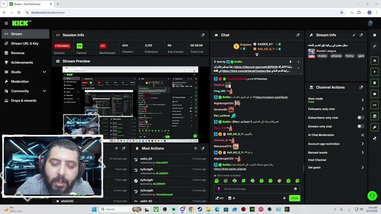Click the info icon in right sidebar

pyautogui.click(x=374, y=35)
